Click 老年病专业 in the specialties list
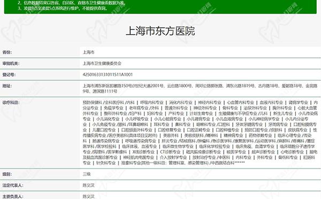This screenshot has width=321, height=199. [139, 108]
